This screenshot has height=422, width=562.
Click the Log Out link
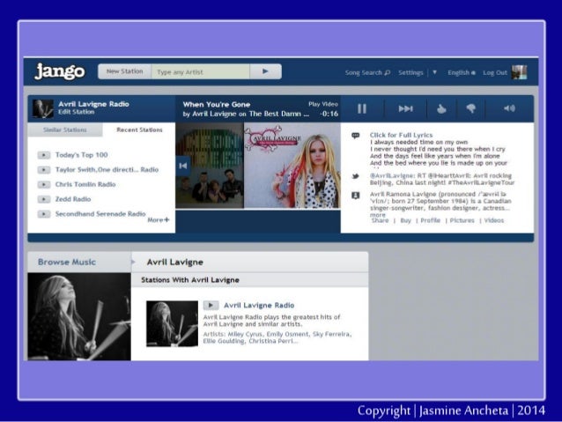tap(495, 72)
